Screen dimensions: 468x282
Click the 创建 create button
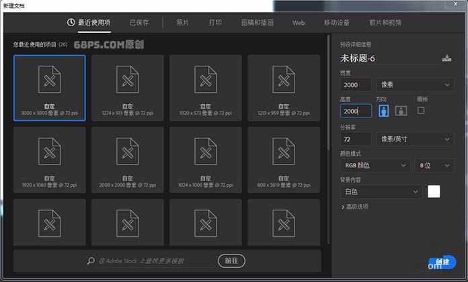coord(442,263)
